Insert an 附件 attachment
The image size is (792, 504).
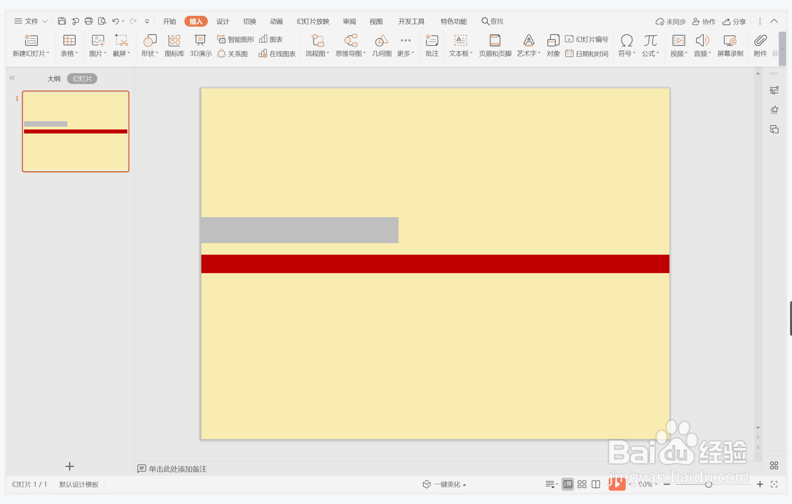[760, 45]
